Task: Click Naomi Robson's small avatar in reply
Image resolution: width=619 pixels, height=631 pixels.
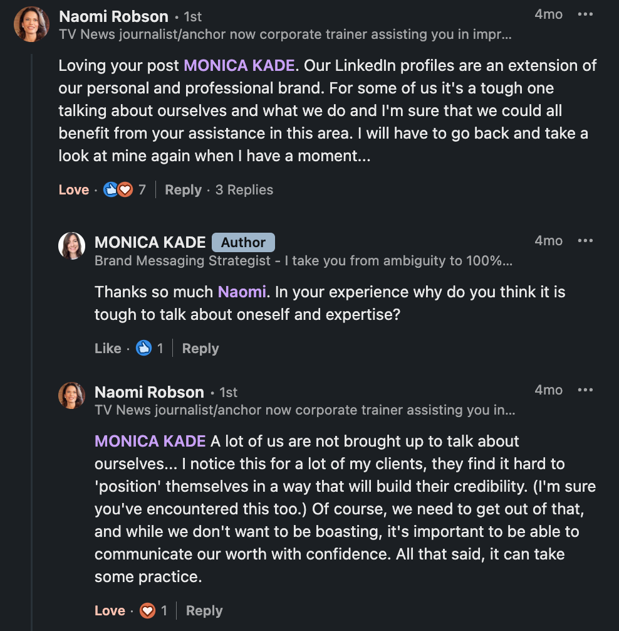Action: point(71,396)
